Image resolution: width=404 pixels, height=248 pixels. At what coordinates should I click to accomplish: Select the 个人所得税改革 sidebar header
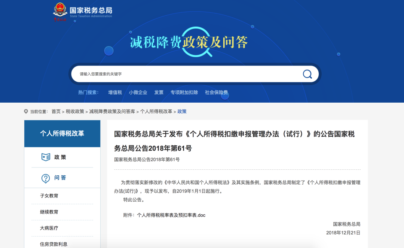[x=62, y=132]
